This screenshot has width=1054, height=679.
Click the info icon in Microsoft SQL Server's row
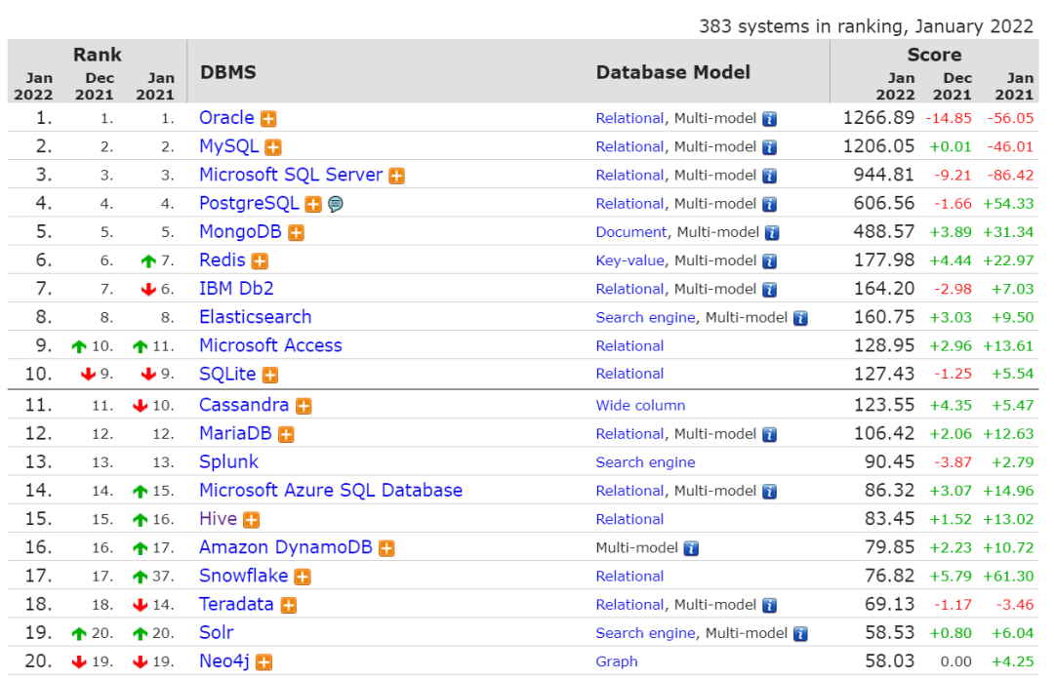point(770,177)
